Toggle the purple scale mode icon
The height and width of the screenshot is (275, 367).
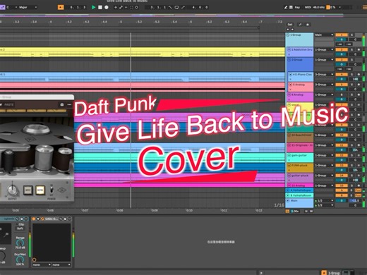point(2,7)
